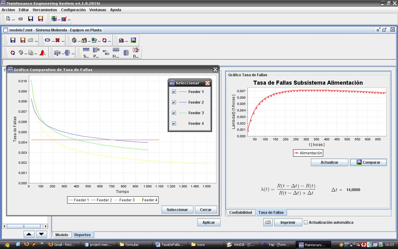Viewport: 398px width, 249px height.
Task: Toggle the Feeder 3 checkbox
Action: 174,113
